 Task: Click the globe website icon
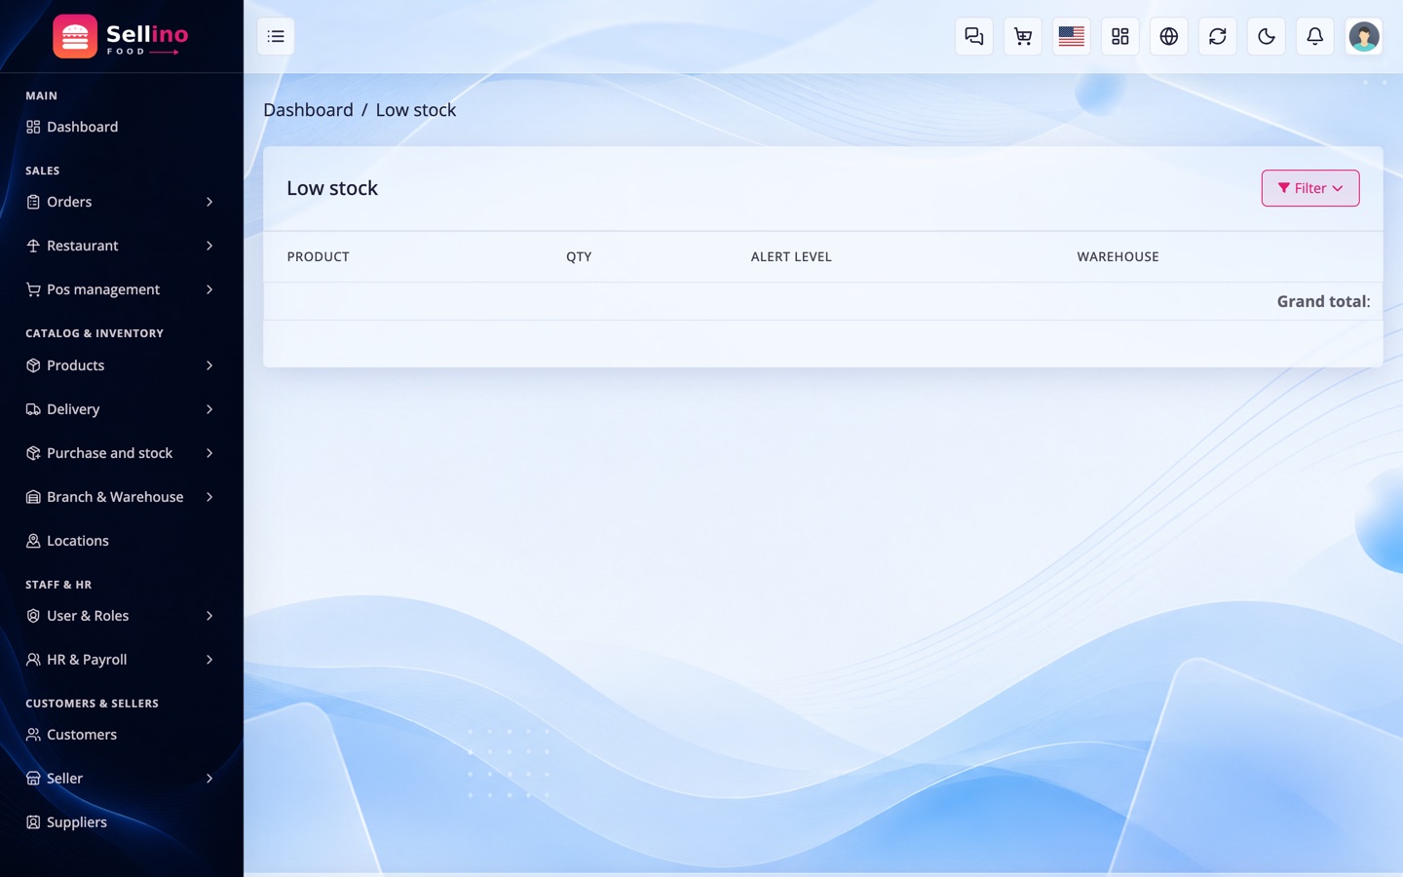[1169, 37]
